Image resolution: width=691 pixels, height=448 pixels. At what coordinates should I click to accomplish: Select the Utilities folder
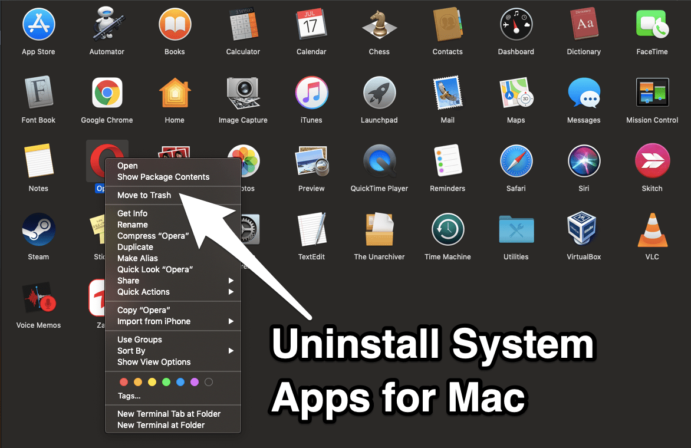point(516,229)
